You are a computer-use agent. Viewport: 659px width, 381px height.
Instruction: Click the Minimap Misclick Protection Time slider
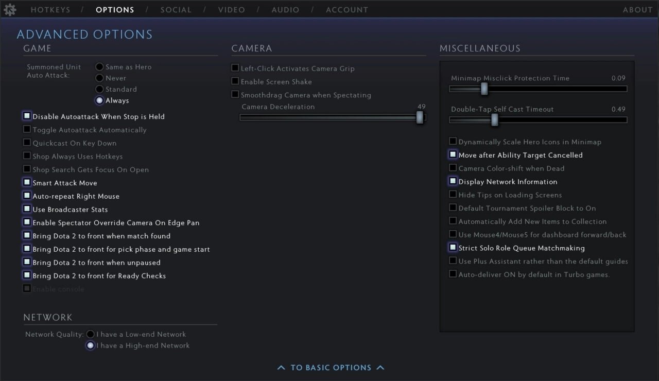tap(484, 89)
